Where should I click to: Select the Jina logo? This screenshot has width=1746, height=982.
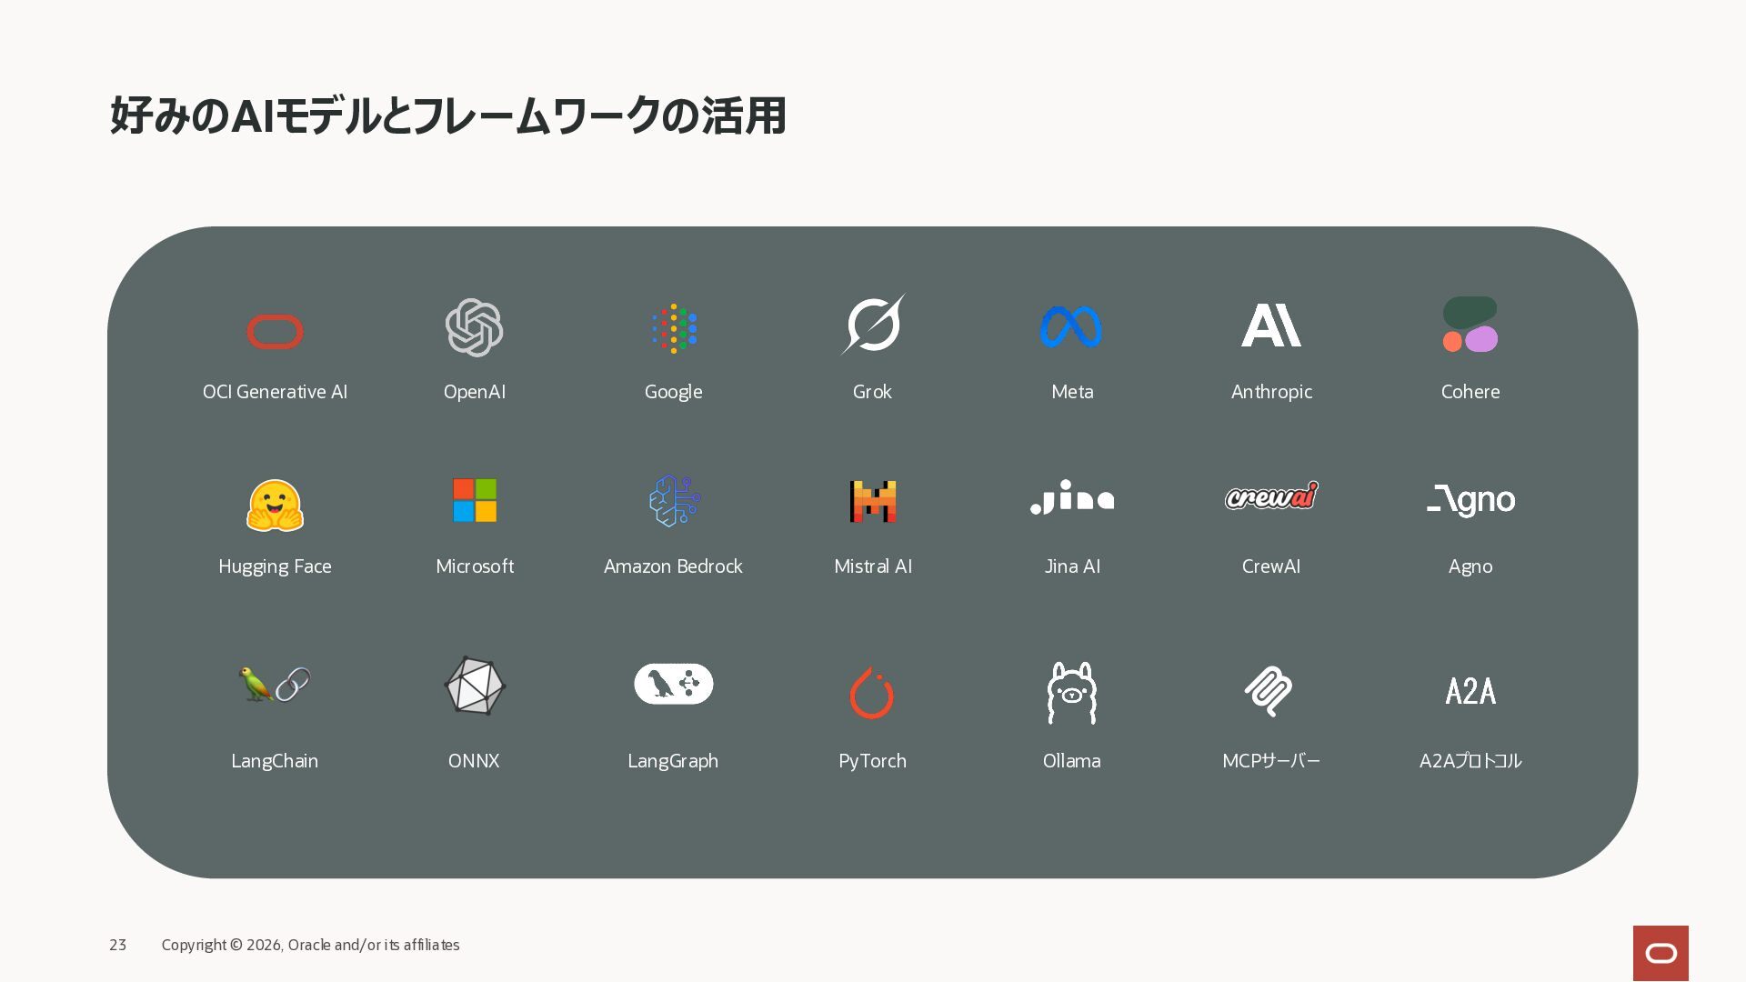coord(1072,496)
